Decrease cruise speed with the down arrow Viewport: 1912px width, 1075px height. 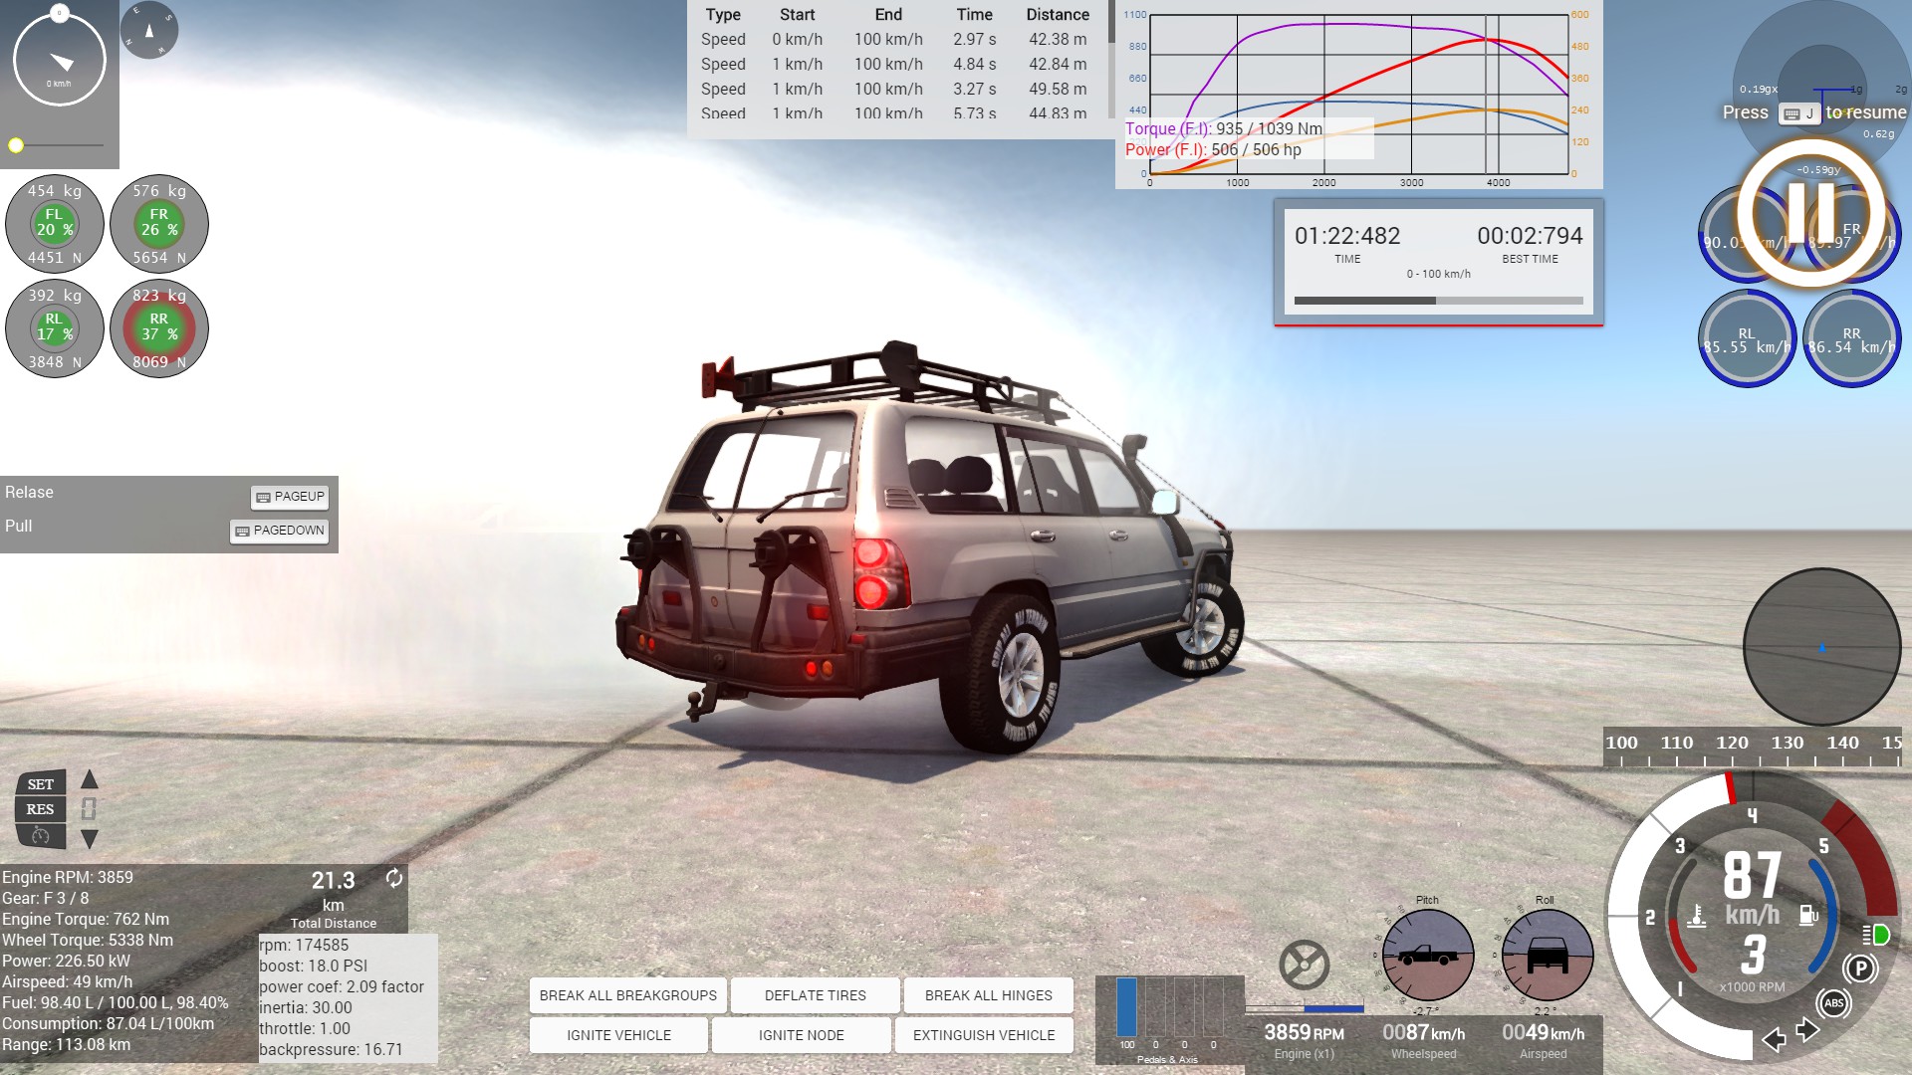[x=90, y=839]
